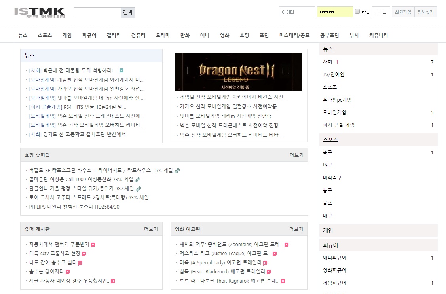Expand 더보기 in 유머 게시판 section

coord(151,229)
